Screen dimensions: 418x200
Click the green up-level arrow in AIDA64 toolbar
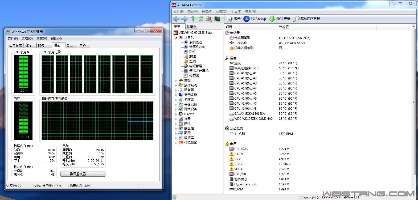point(193,19)
